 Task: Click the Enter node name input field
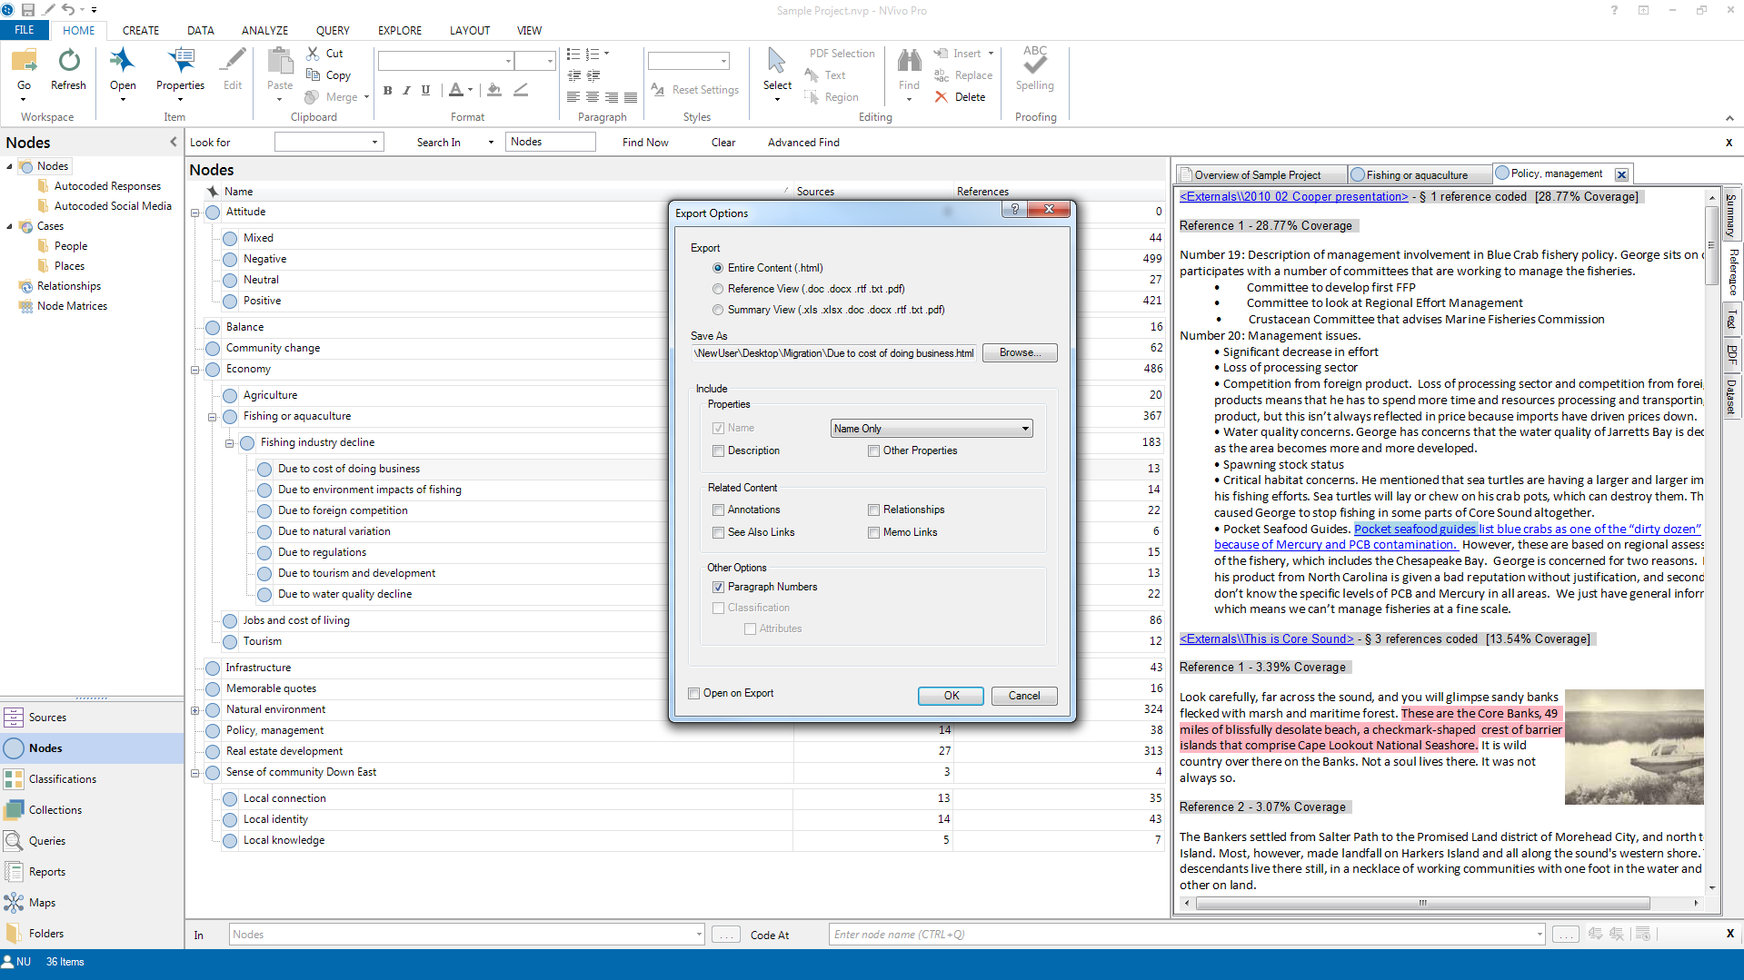1187,935
